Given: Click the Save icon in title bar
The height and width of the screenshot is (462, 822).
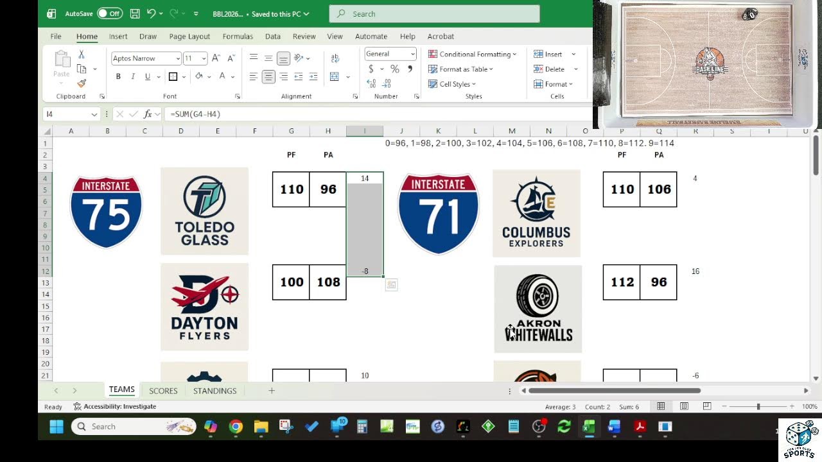Looking at the screenshot, I should 135,13.
